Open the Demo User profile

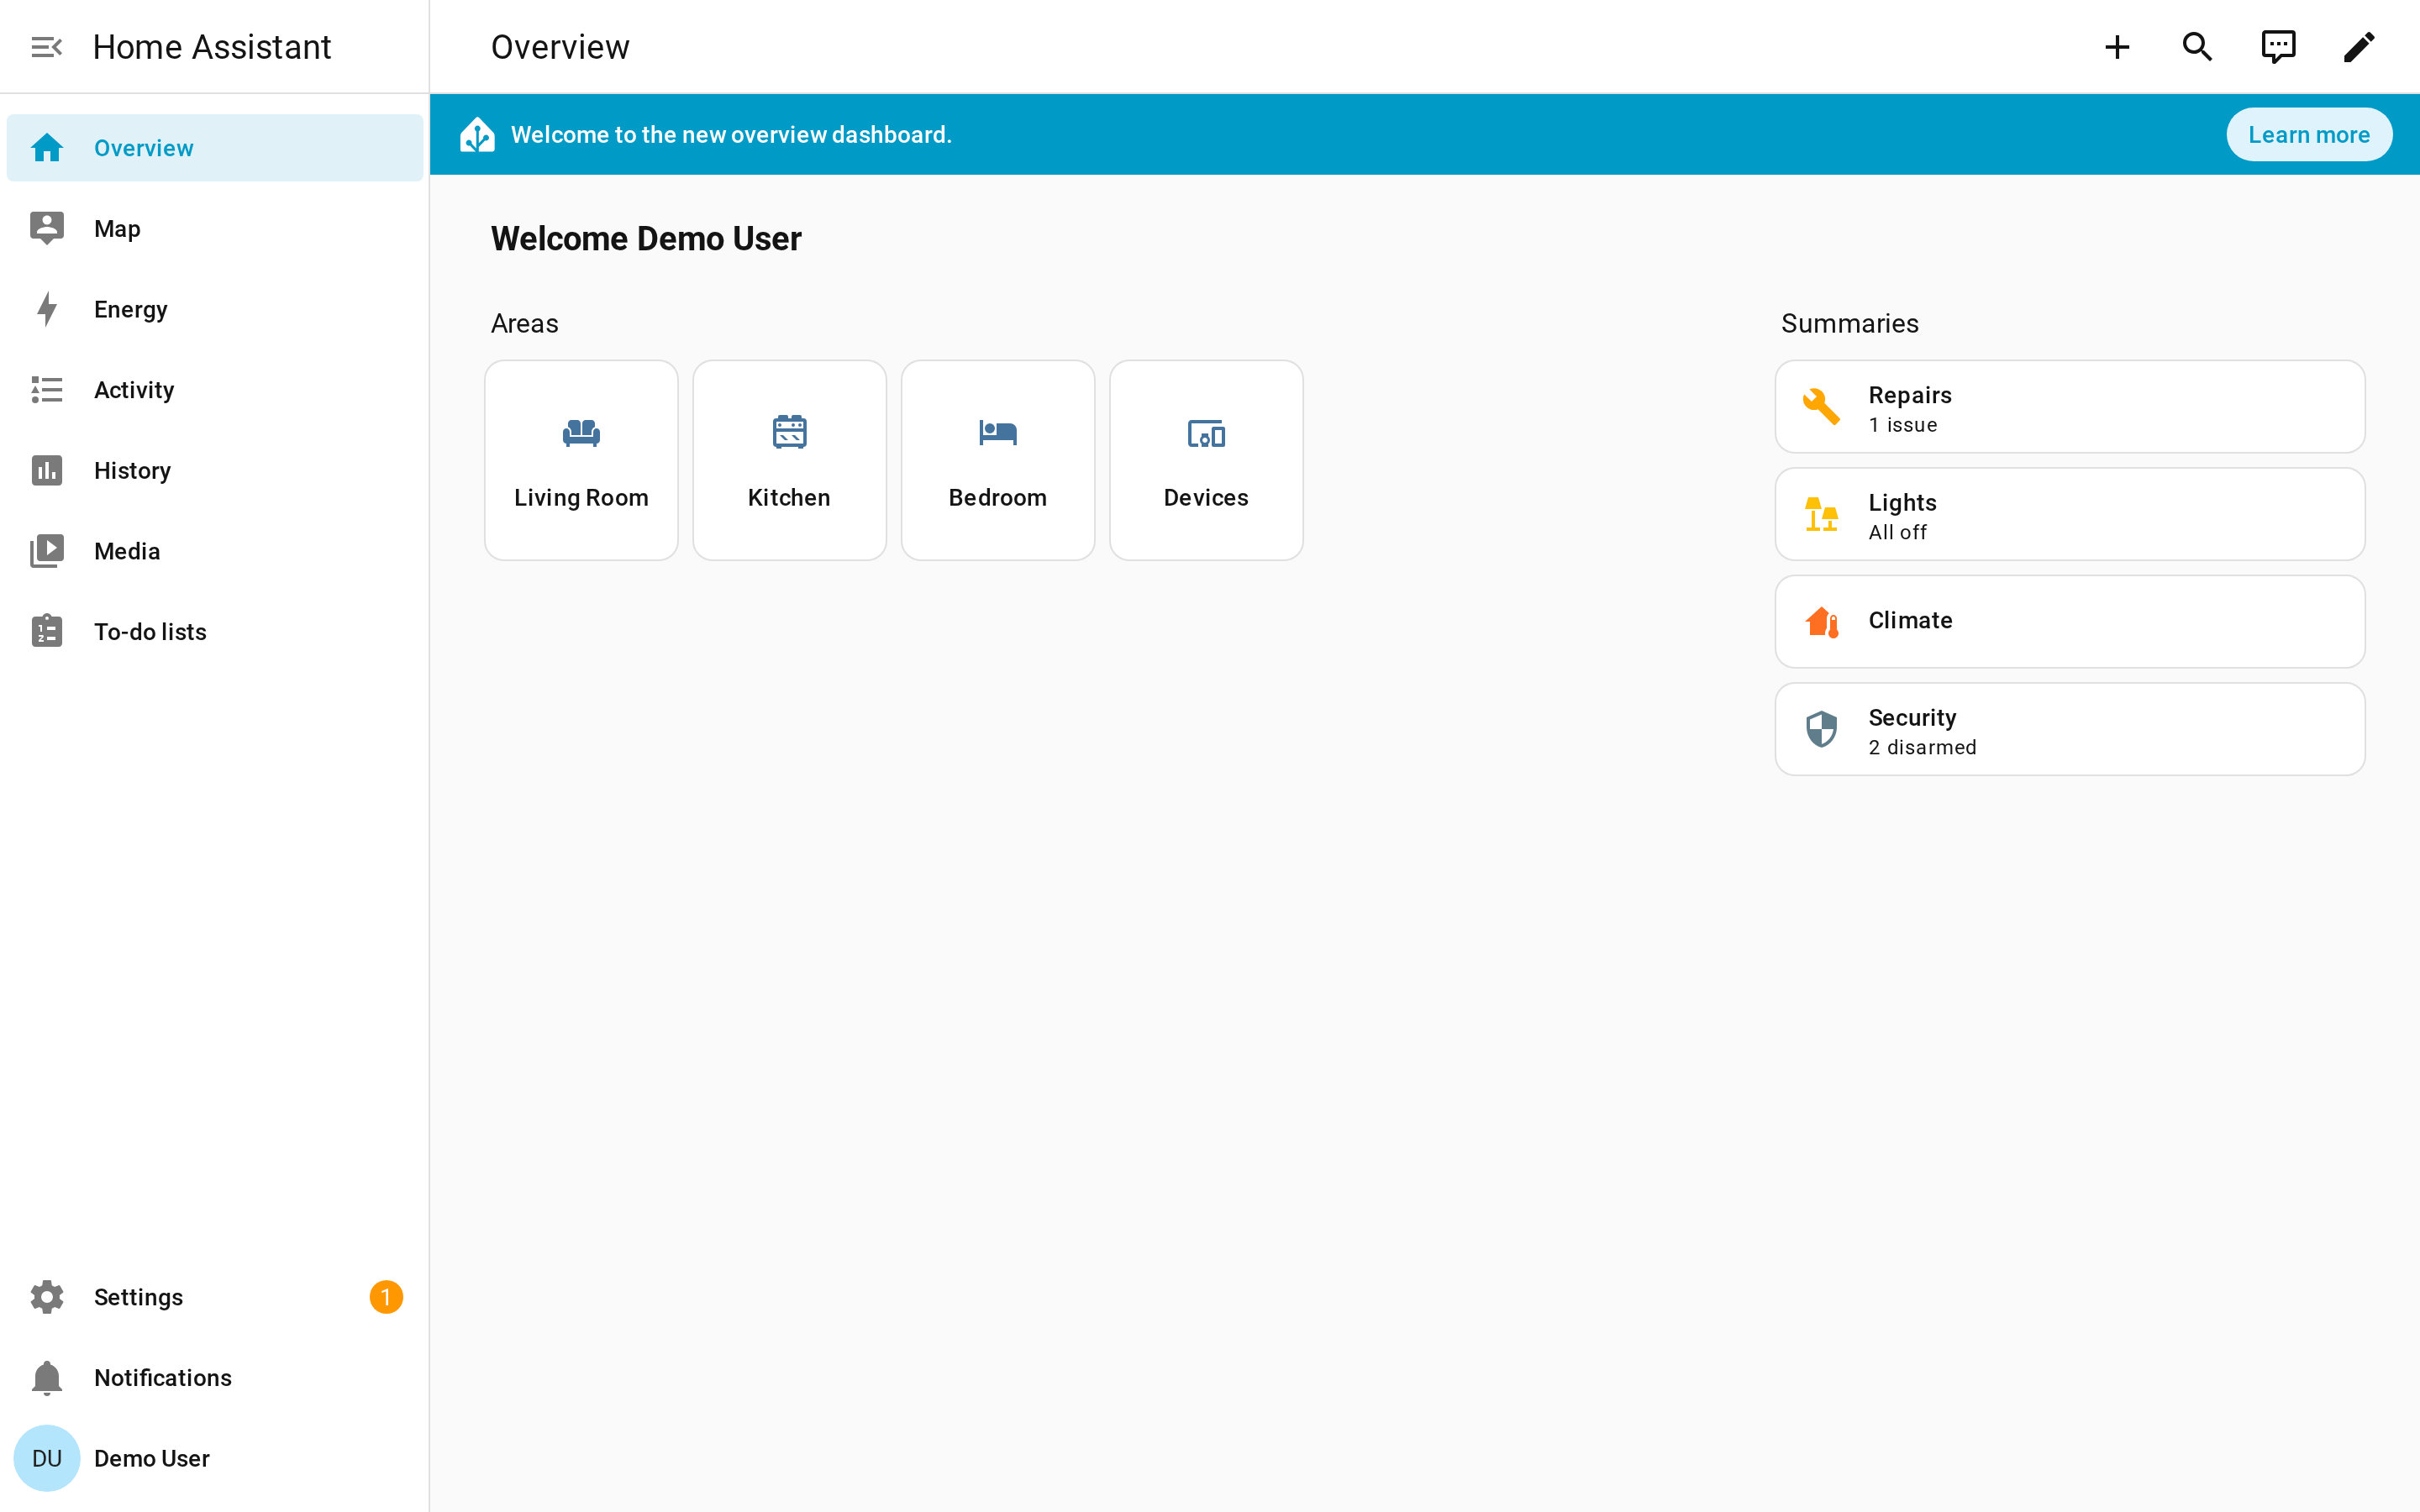215,1458
